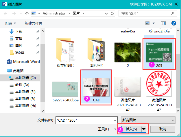Open the view options dropdown arrow

[154, 23]
